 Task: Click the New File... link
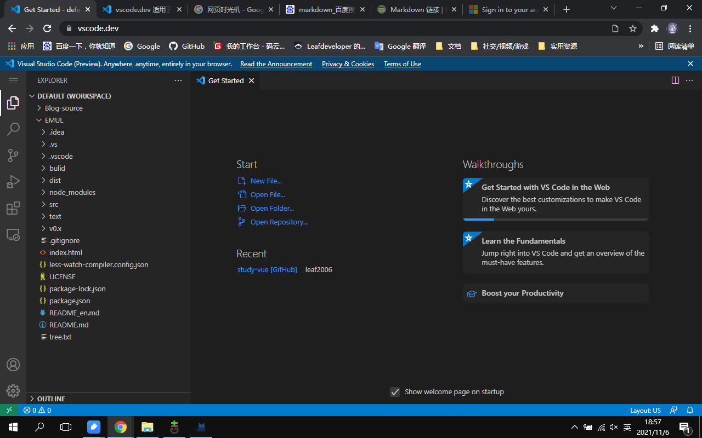[x=266, y=181]
